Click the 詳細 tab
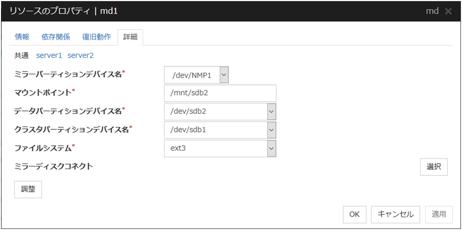 click(130, 37)
